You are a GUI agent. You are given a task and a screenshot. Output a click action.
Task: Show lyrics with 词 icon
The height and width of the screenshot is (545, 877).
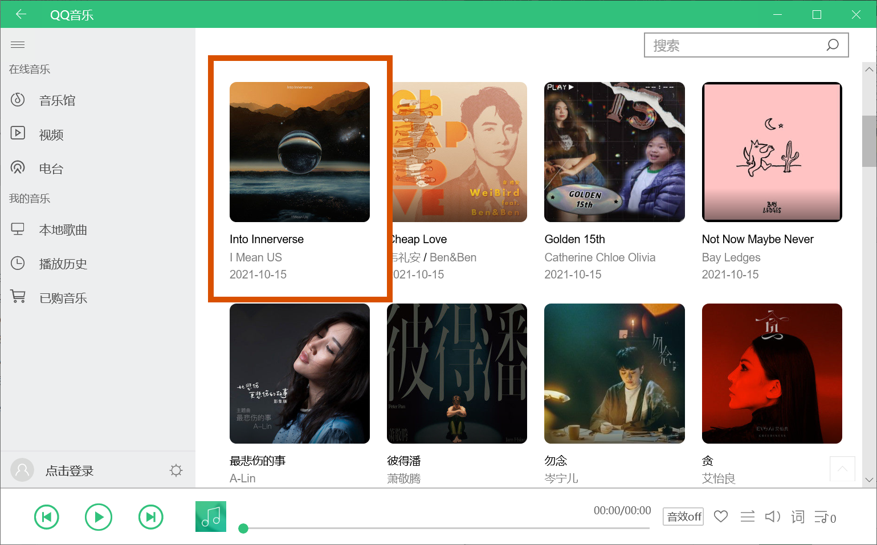point(798,517)
